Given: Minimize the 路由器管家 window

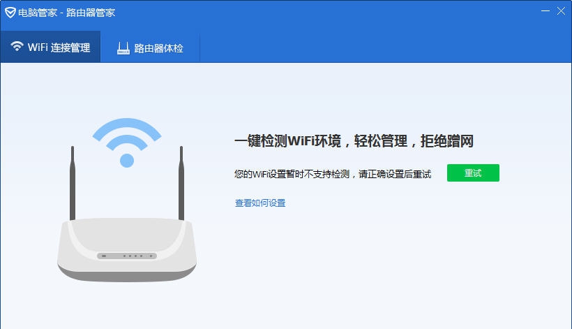Looking at the screenshot, I should (545, 11).
